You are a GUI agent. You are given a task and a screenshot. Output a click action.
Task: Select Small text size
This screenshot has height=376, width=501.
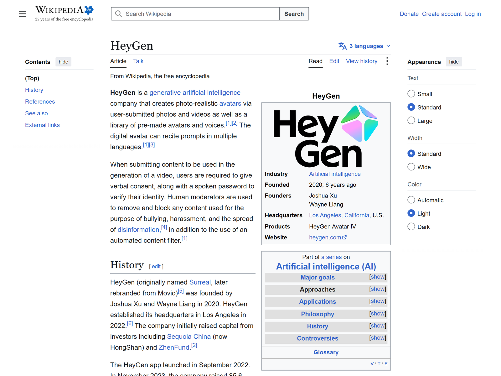[x=411, y=94]
